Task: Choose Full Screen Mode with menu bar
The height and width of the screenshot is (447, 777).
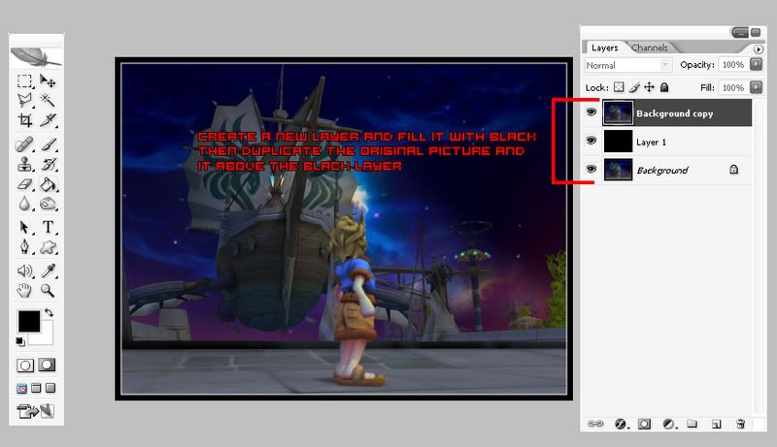Action: tap(36, 388)
